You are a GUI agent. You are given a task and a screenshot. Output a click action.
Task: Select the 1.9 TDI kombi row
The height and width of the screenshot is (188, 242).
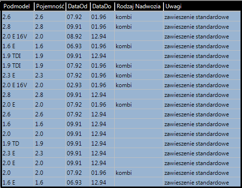coord(121,65)
